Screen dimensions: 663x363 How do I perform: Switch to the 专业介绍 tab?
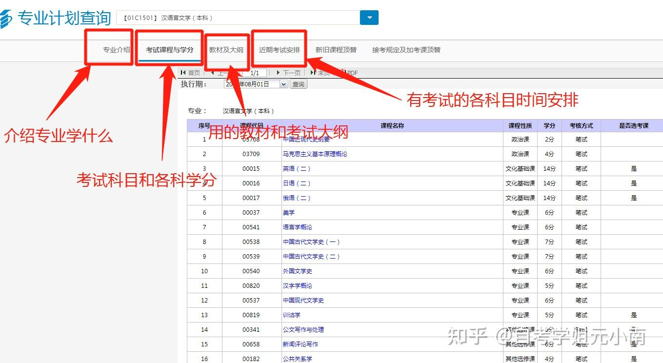tap(116, 50)
